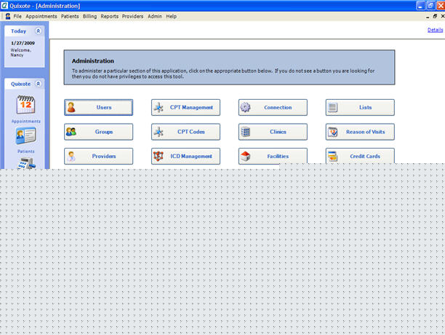Open the Billing menu

pos(89,17)
